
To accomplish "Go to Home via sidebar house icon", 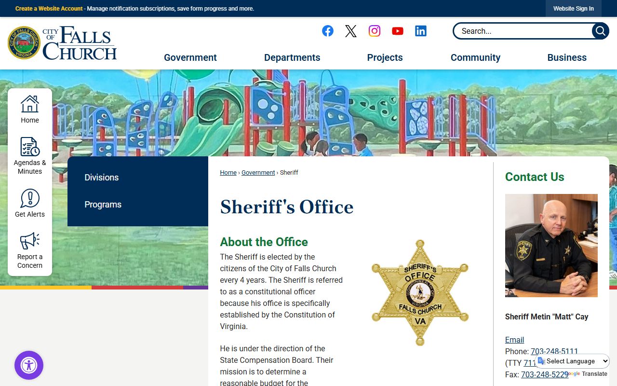I will click(30, 109).
